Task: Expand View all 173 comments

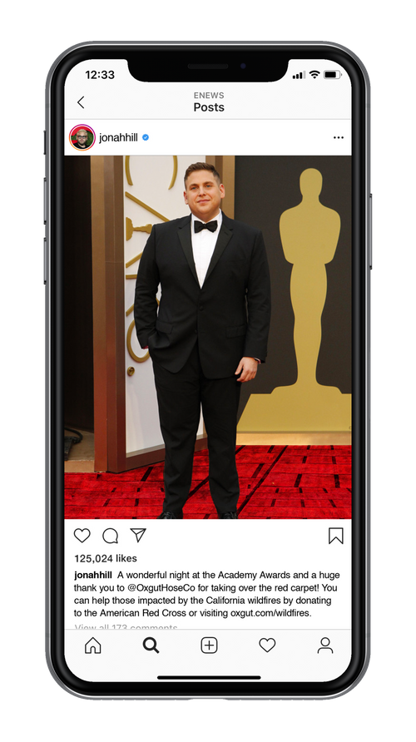Action: tap(126, 627)
